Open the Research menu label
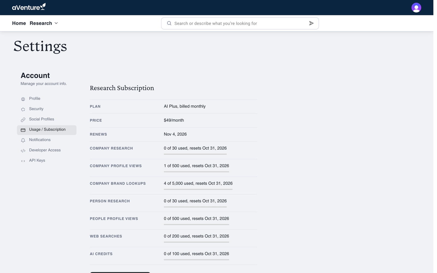437x273 pixels. (41, 23)
